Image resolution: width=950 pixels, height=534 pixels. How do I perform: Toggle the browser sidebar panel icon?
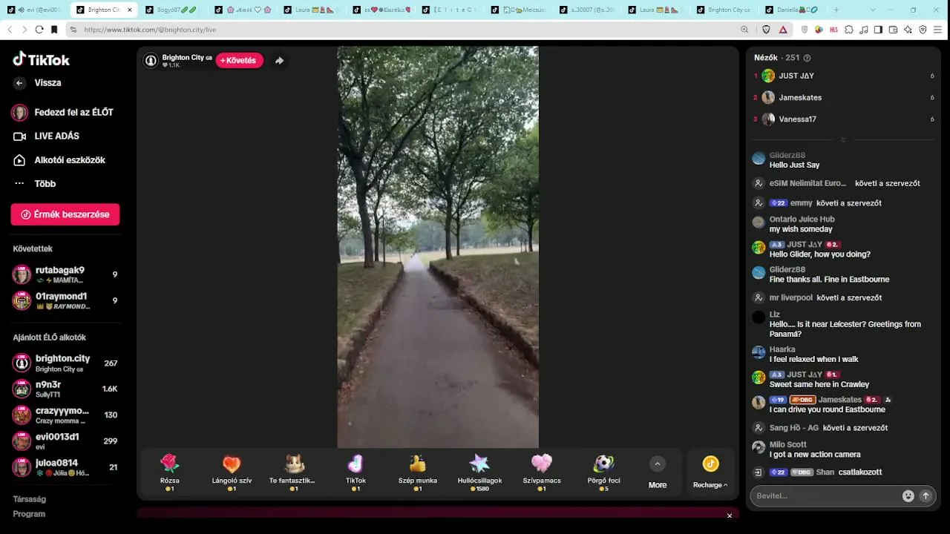click(x=878, y=30)
